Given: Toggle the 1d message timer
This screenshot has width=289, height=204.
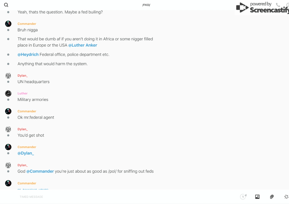Looking at the screenshot, I should [243, 197].
